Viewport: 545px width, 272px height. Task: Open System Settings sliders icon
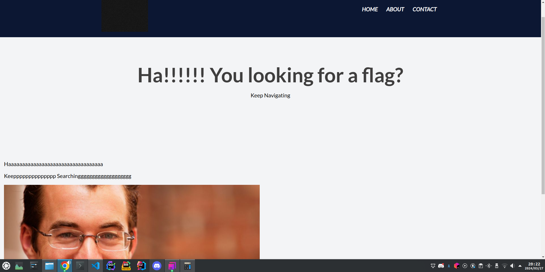[34, 266]
